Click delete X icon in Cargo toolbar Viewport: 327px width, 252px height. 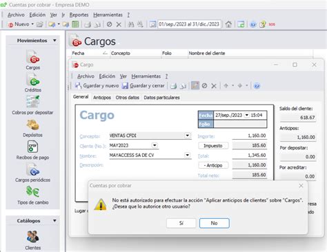(214, 86)
